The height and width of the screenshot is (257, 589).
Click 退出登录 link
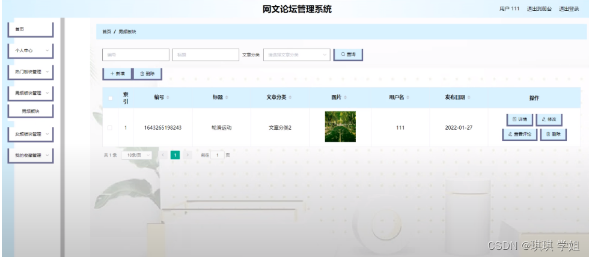click(x=569, y=9)
